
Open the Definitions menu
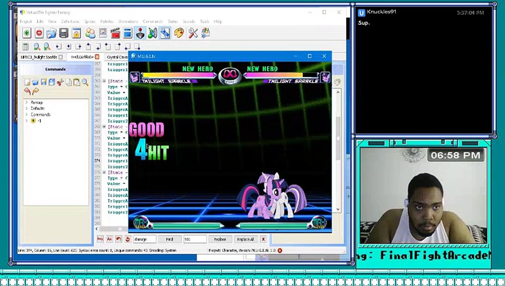70,21
